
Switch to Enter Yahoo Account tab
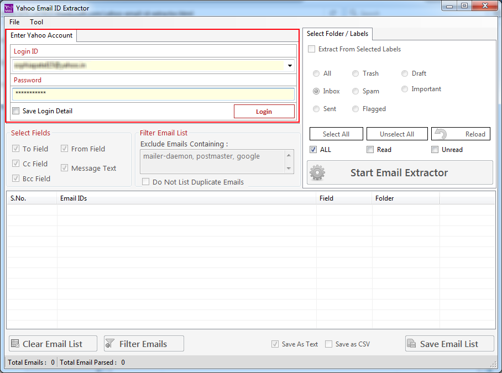(41, 35)
